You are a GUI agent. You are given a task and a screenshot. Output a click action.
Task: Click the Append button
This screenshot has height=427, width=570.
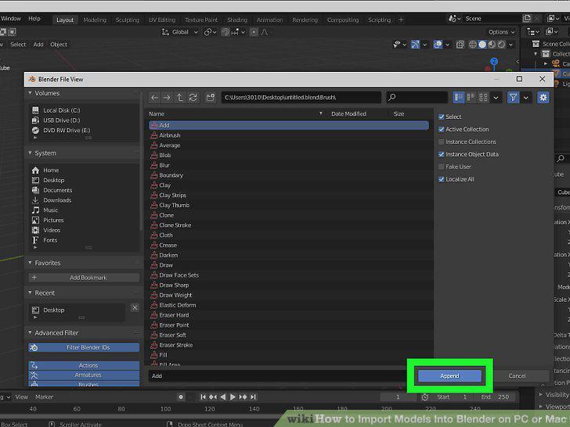click(449, 376)
